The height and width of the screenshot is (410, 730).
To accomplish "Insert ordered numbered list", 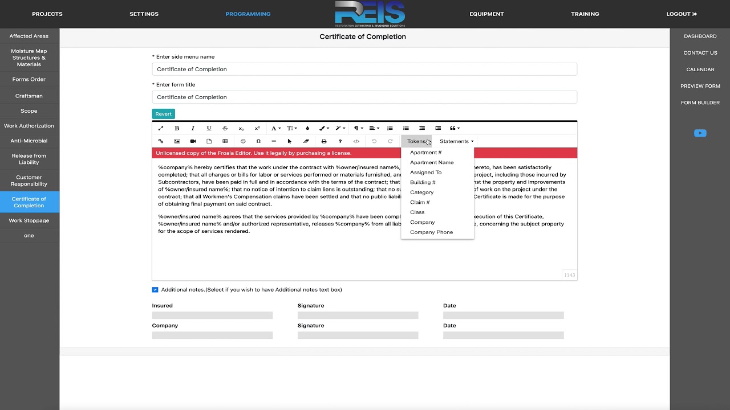I will [390, 128].
